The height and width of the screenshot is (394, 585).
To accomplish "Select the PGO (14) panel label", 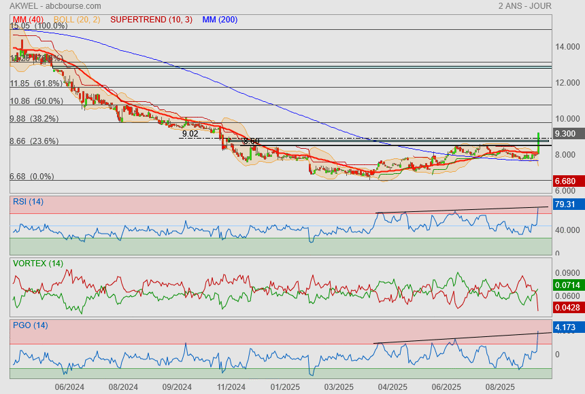I will point(31,325).
